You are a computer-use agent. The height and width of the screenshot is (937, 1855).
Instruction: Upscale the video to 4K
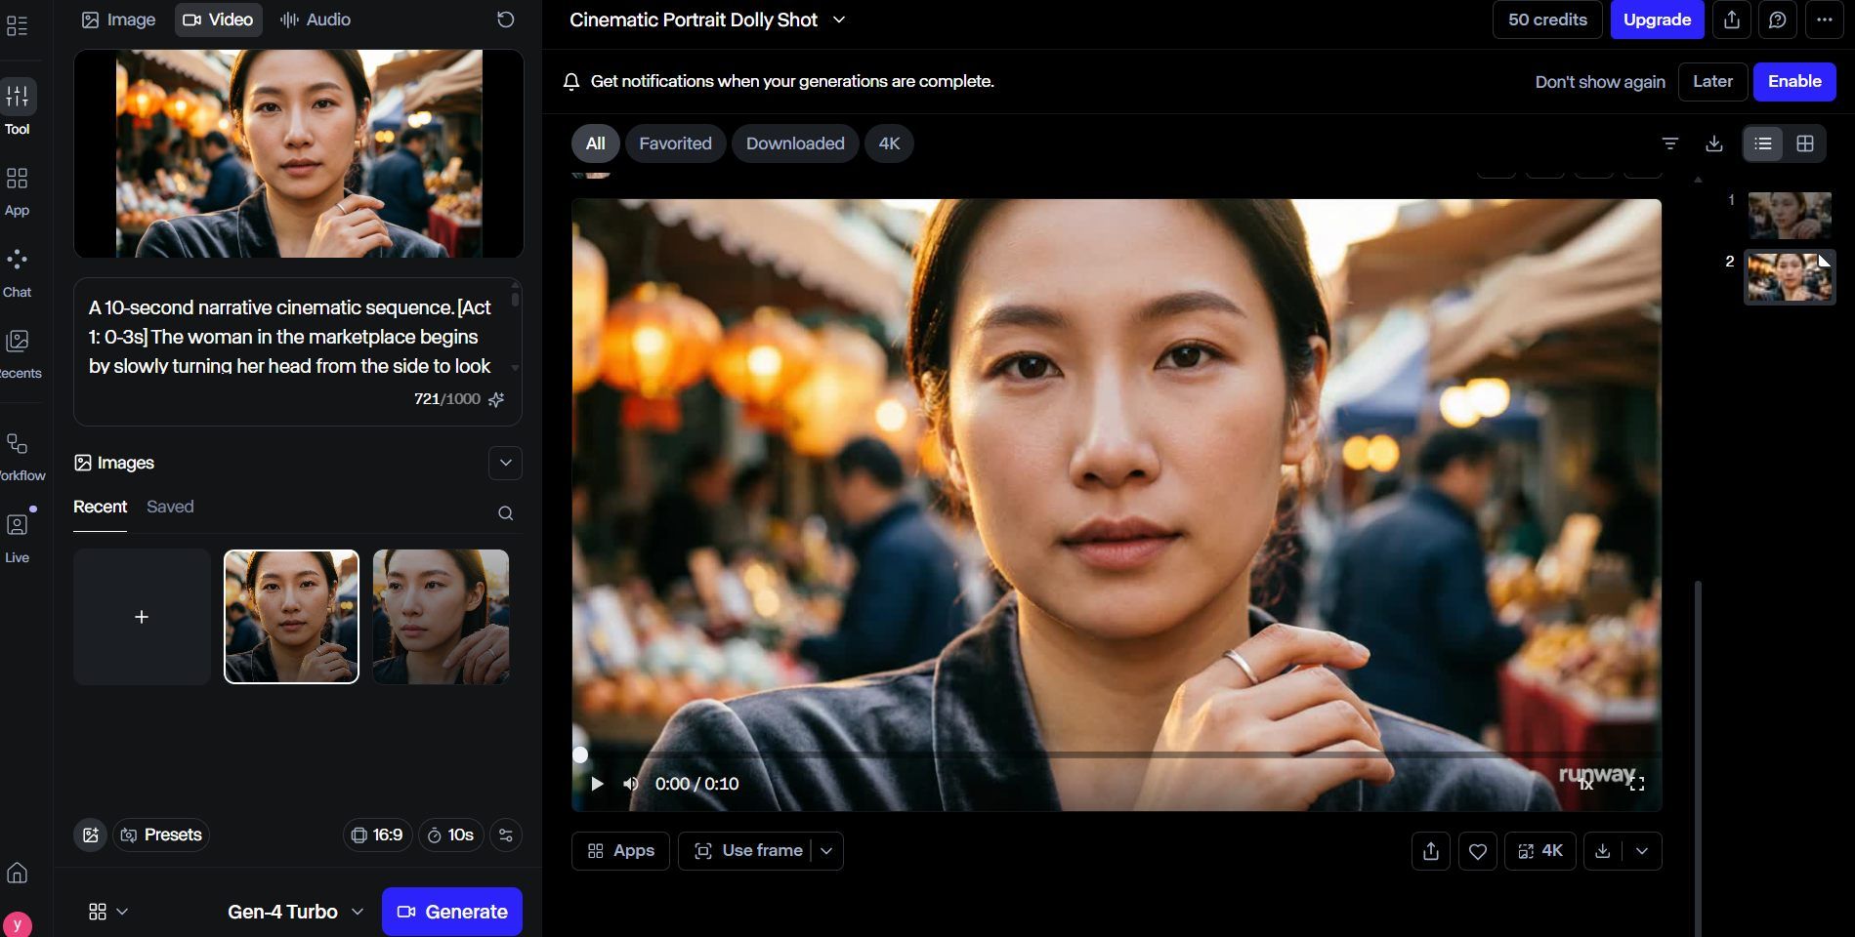1539,851
